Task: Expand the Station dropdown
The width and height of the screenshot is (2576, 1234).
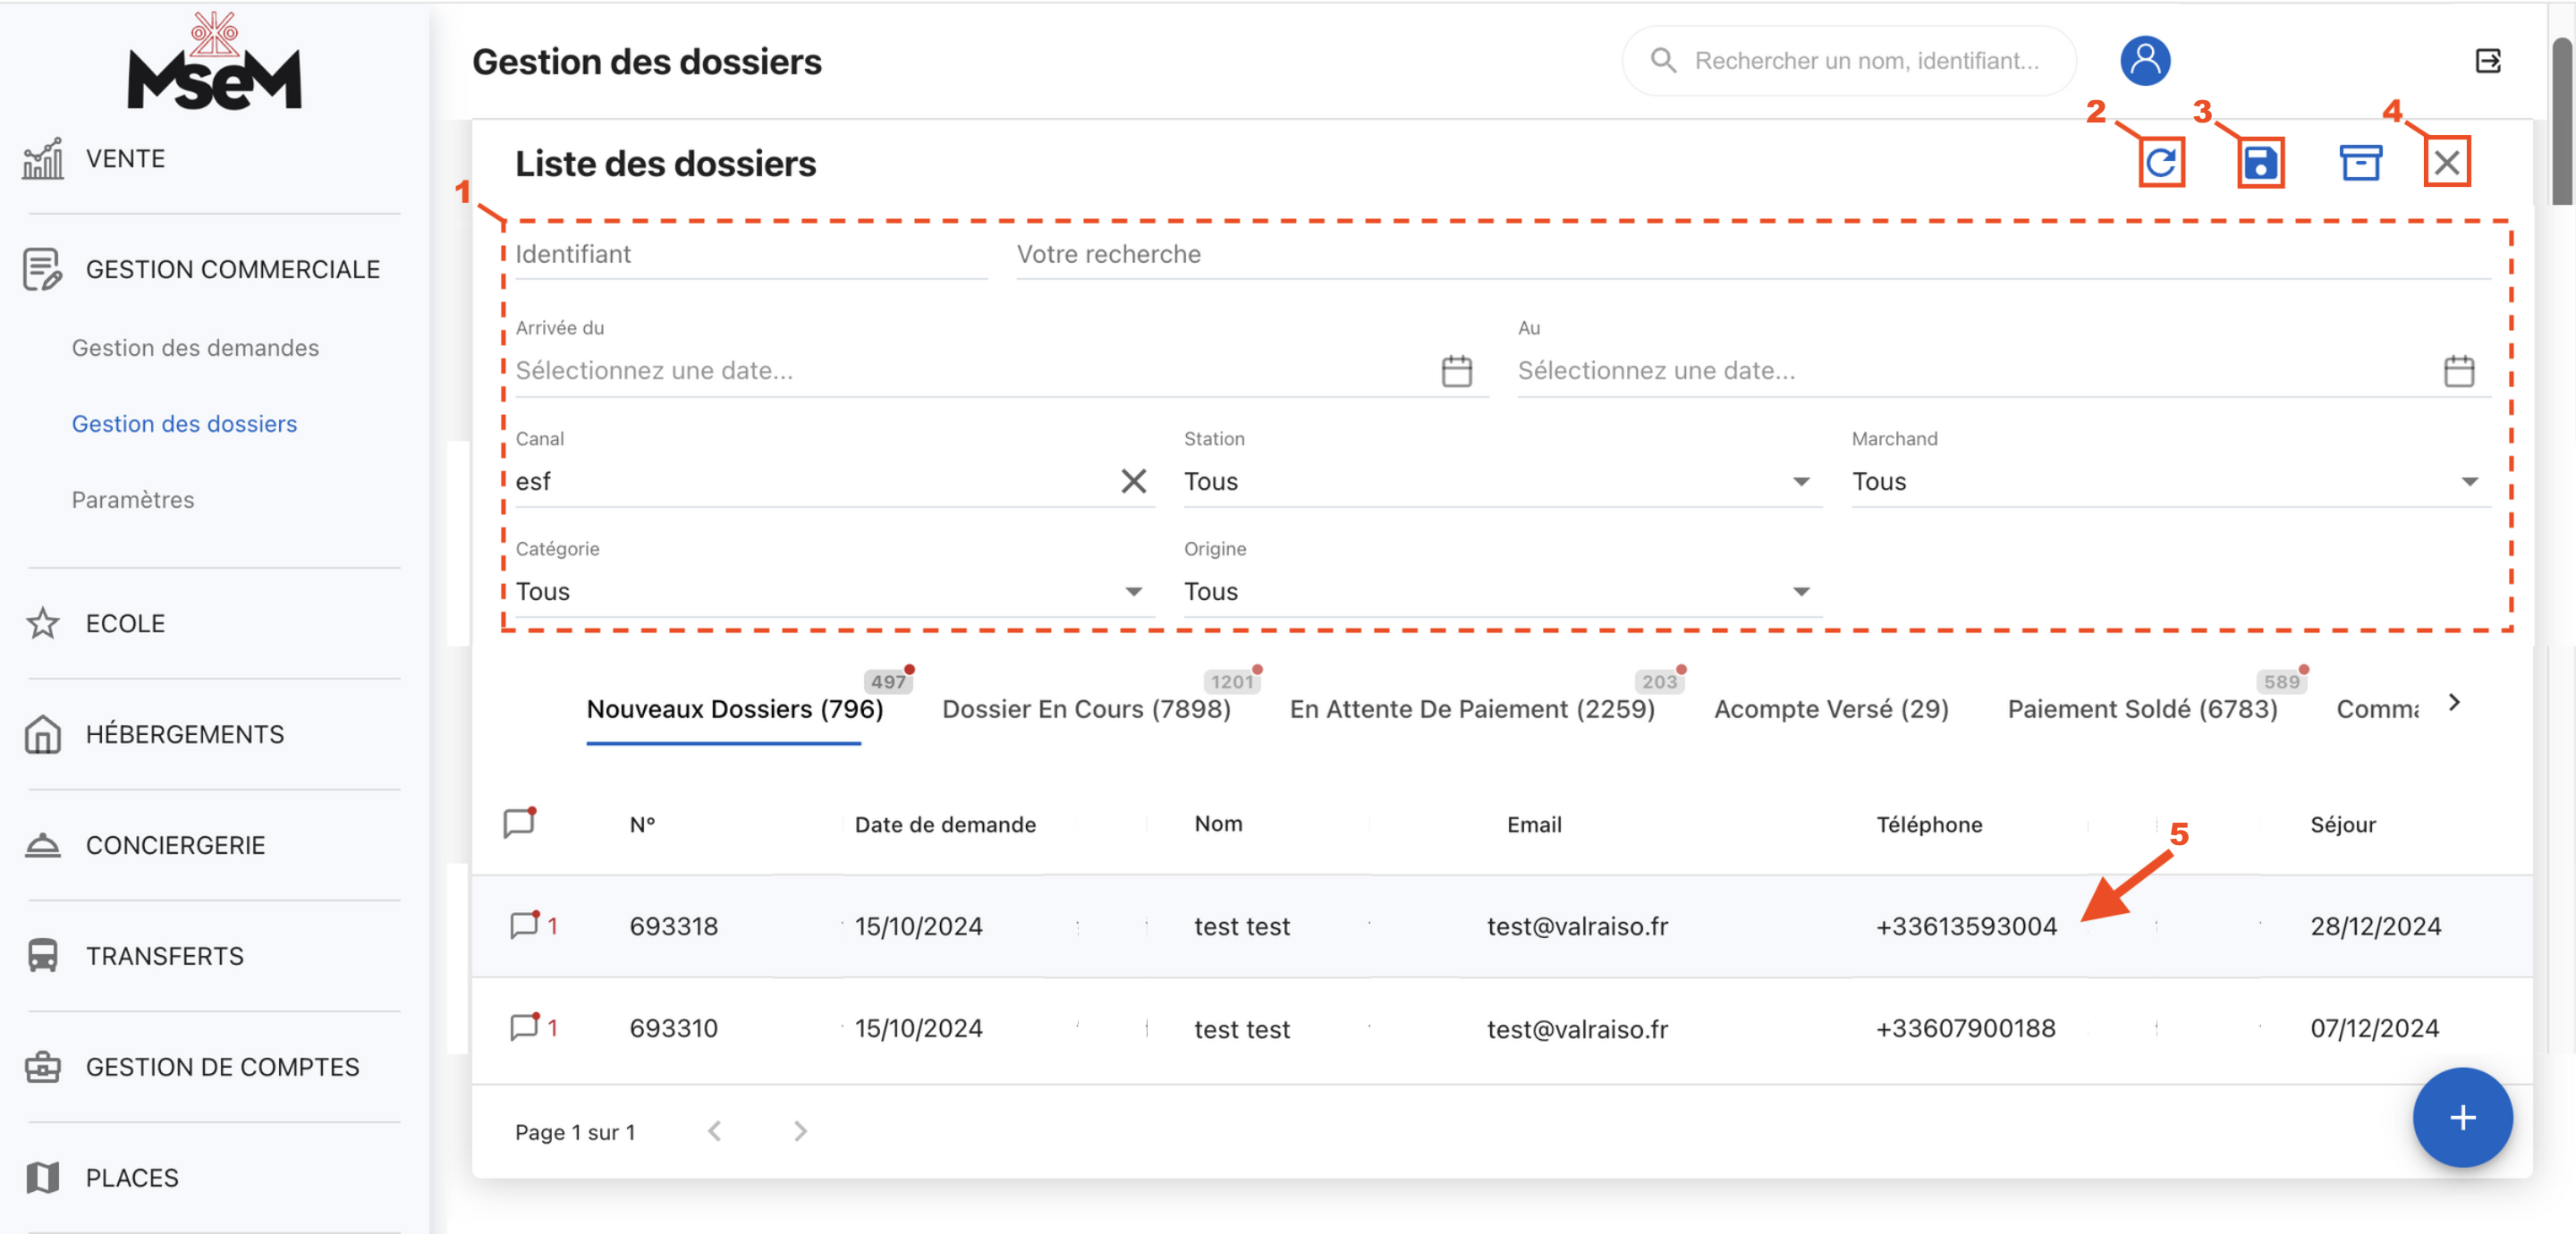Action: [x=1800, y=481]
